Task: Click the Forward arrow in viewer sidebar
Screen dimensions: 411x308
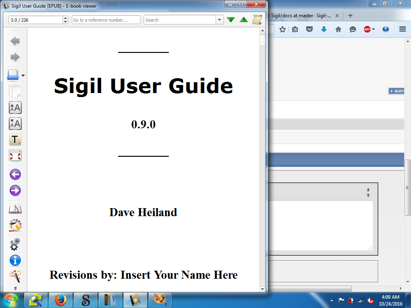Action: (15, 57)
